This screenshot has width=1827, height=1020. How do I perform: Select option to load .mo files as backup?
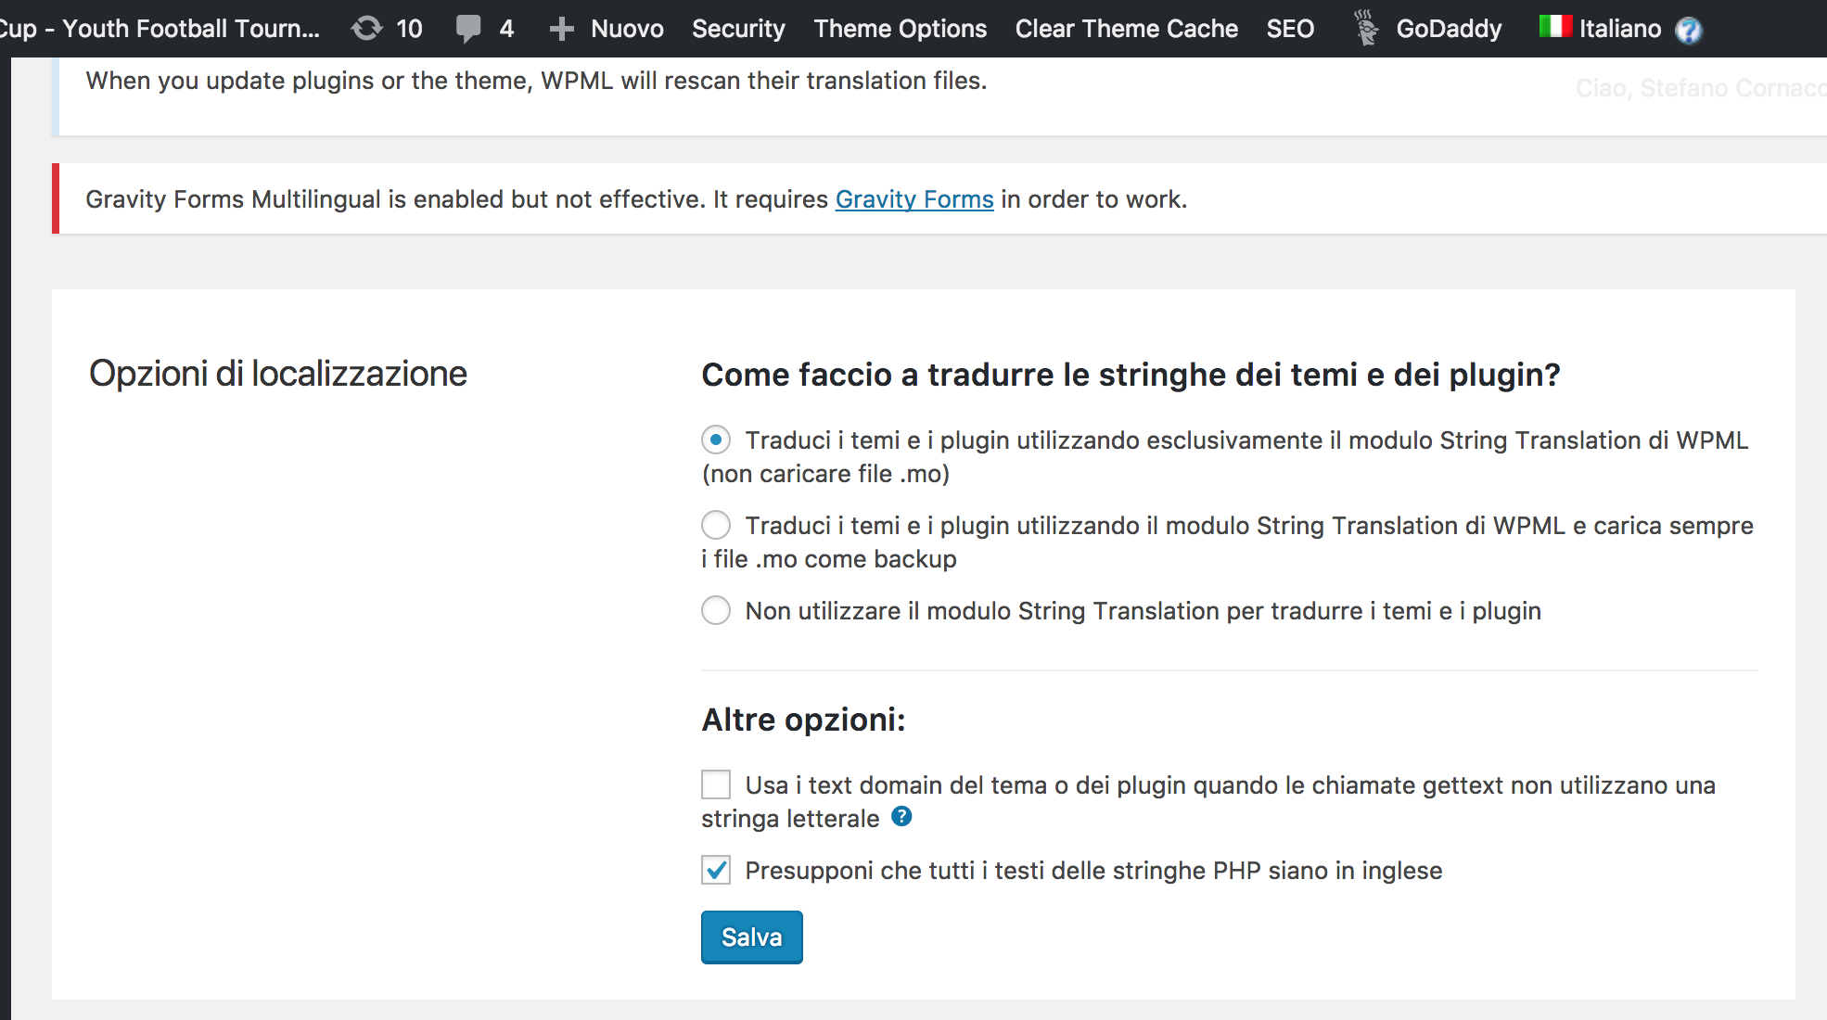point(716,525)
